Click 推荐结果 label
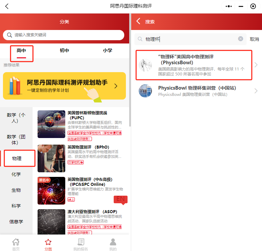262x251 pixels. (12, 65)
